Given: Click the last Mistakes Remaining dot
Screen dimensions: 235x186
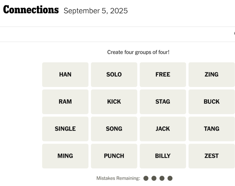Looking at the screenshot, I should (170, 178).
